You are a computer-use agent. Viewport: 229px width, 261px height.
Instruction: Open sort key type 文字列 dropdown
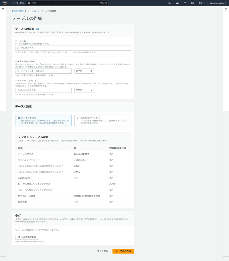(x=84, y=90)
